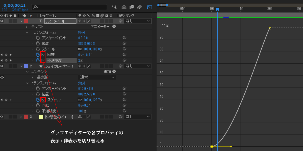Click parent pick whip on テストタイトル layer row
Screen dimensions: 303x151
(x=121, y=21)
